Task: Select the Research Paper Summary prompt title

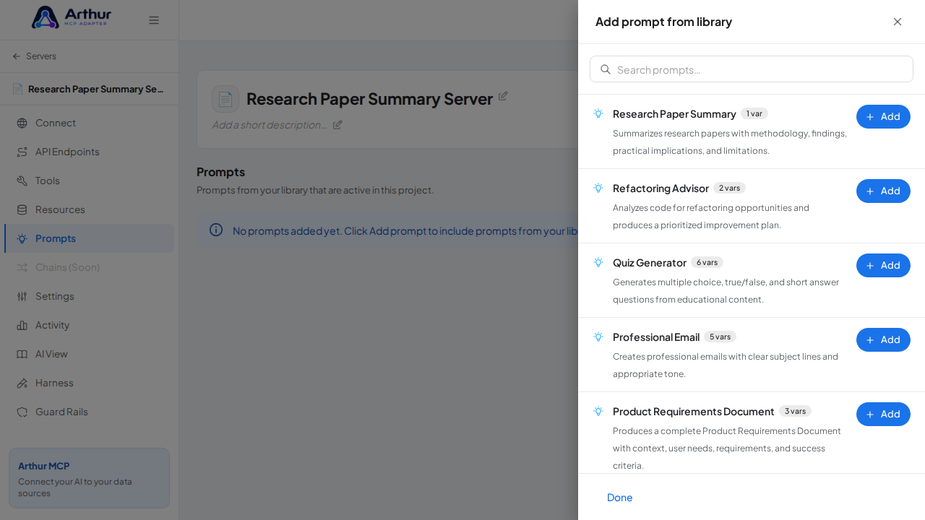Action: (x=674, y=113)
